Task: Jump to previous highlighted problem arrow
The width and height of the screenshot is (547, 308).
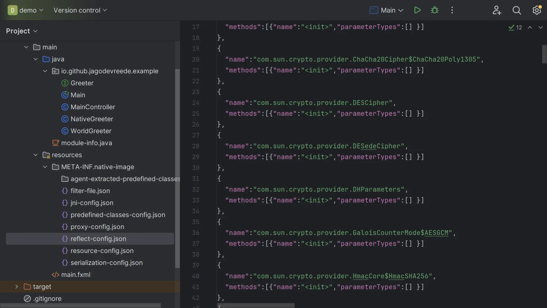Action: [530, 28]
